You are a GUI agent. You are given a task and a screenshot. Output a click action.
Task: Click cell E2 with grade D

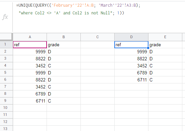click(165, 52)
